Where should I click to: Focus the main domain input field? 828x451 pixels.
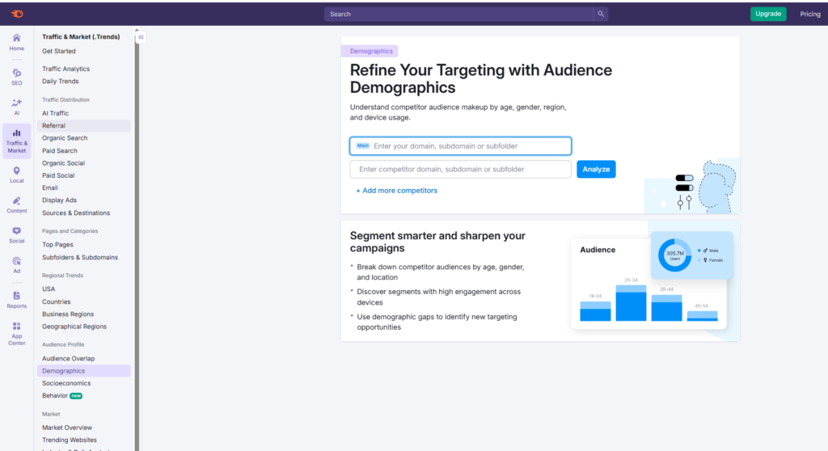469,146
